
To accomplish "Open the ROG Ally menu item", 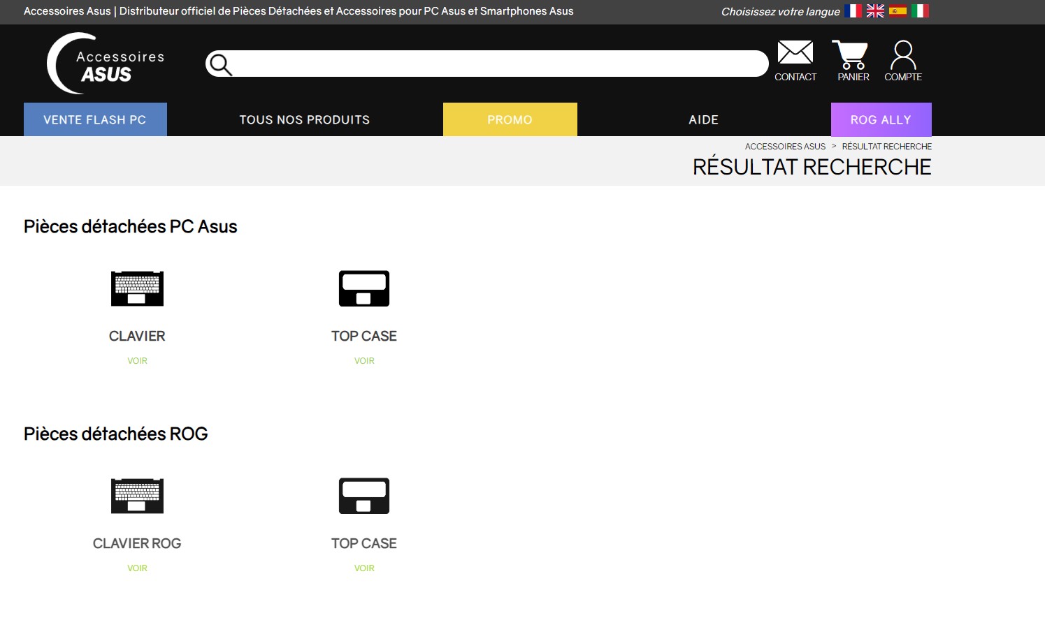I will coord(881,119).
